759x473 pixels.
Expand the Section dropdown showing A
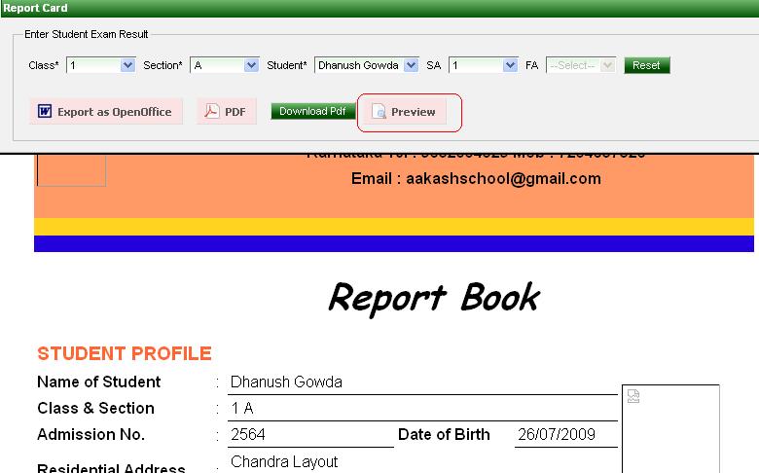point(251,65)
